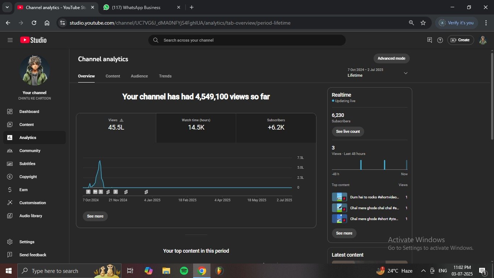
Task: Open File Explorer from the taskbar
Action: click(x=166, y=271)
